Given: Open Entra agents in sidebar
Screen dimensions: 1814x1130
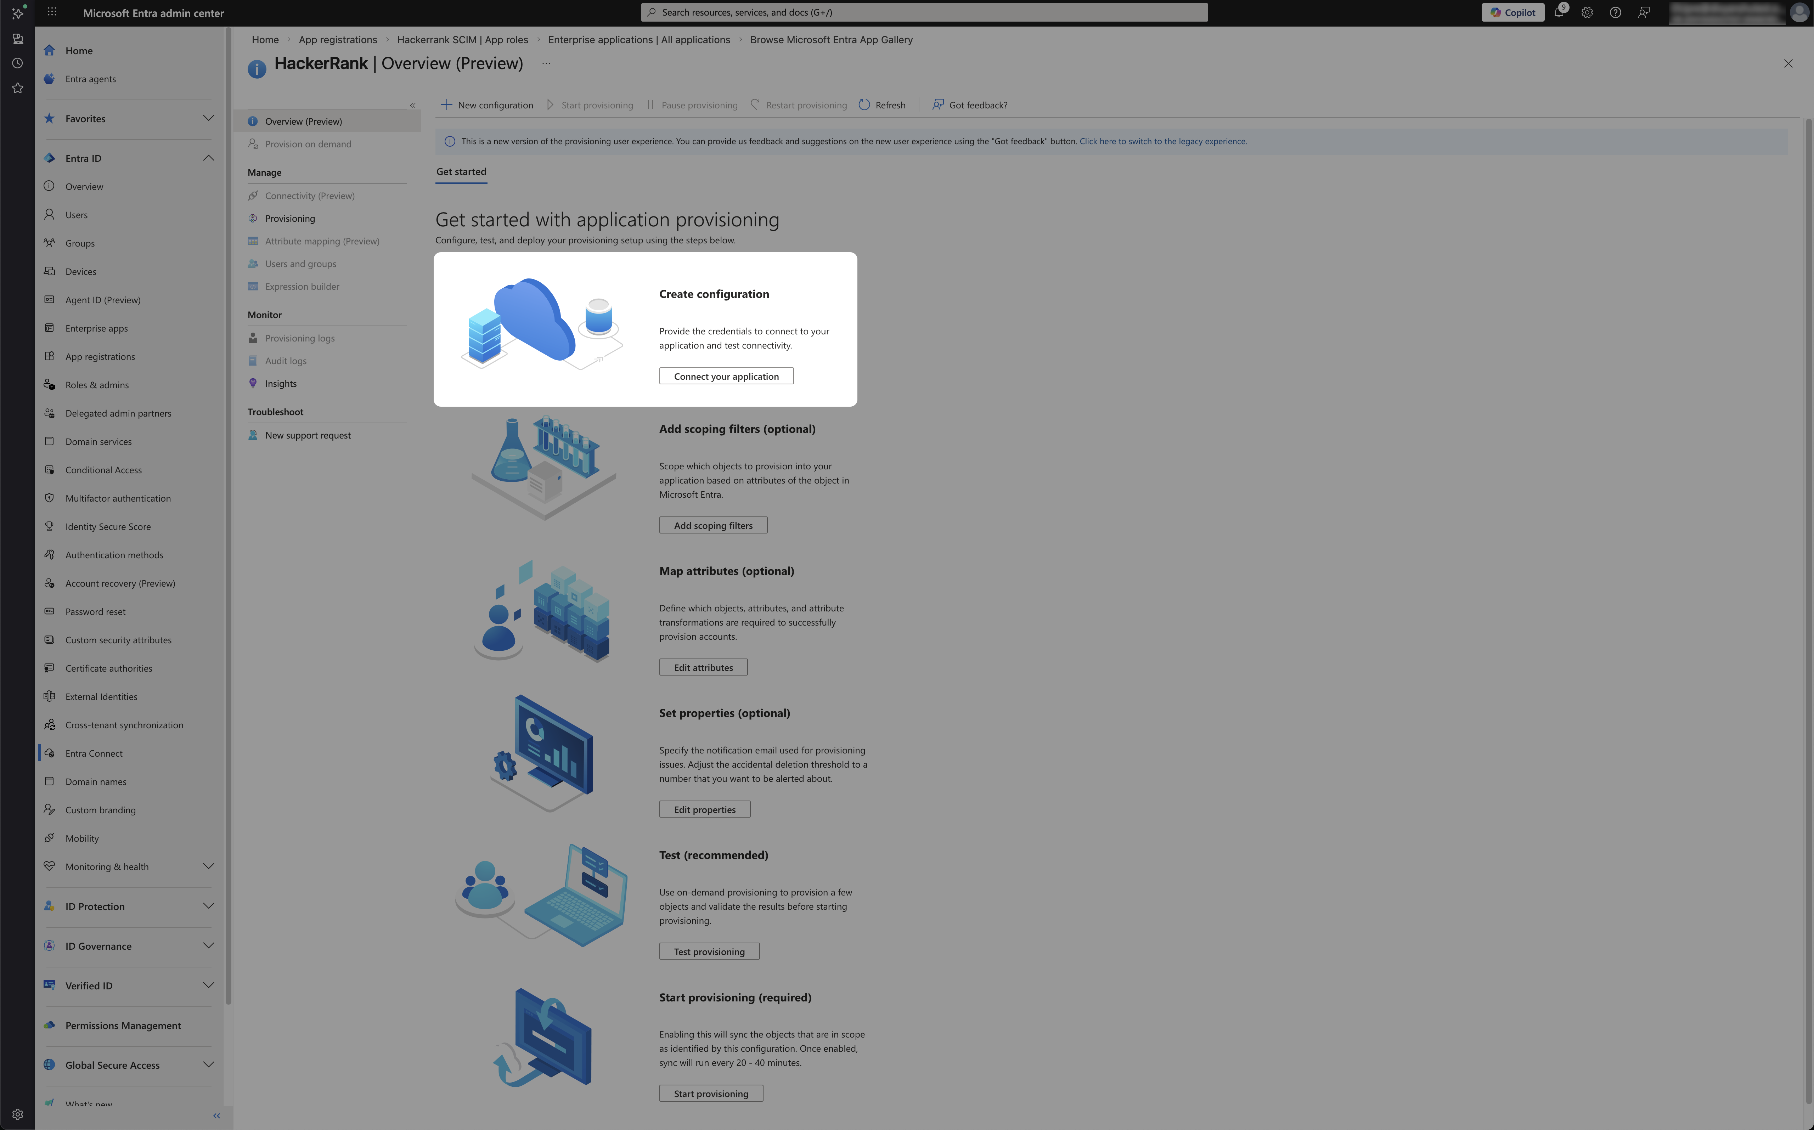Looking at the screenshot, I should coord(90,79).
